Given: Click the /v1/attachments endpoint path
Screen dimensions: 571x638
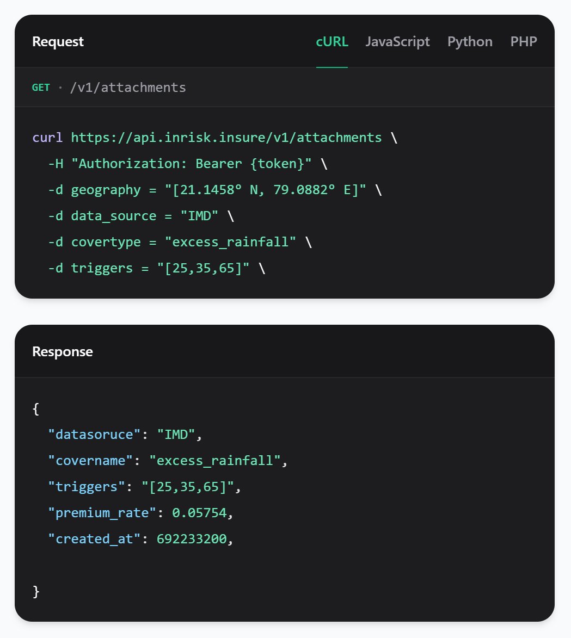Looking at the screenshot, I should coord(128,88).
